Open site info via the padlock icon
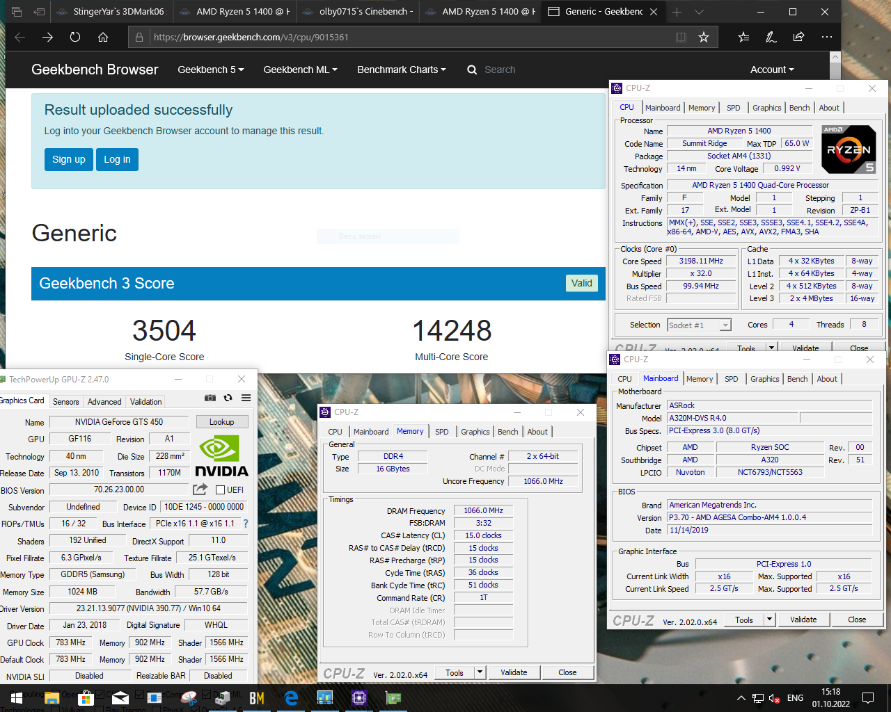The width and height of the screenshot is (891, 712). [x=139, y=37]
